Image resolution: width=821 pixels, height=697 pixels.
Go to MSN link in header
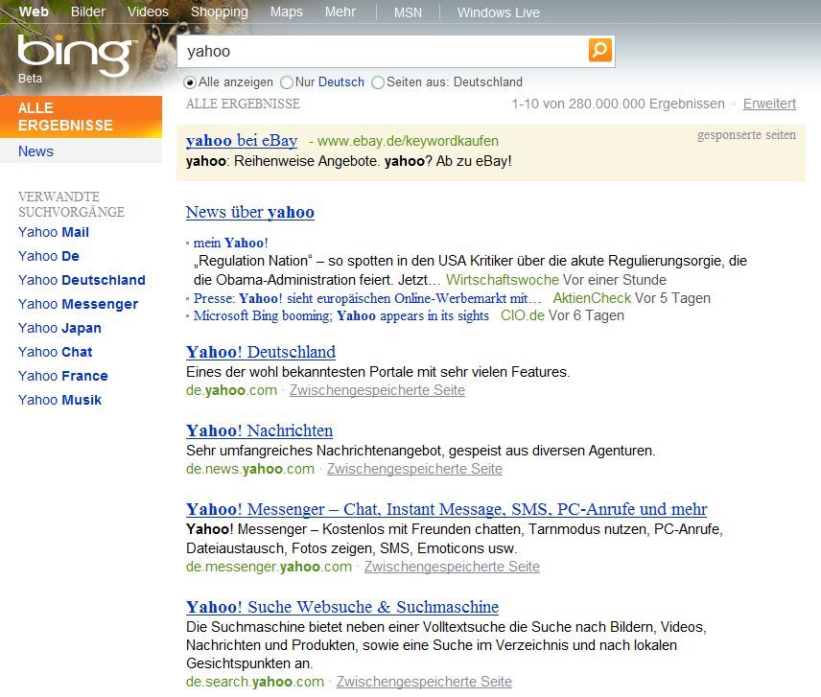408,12
